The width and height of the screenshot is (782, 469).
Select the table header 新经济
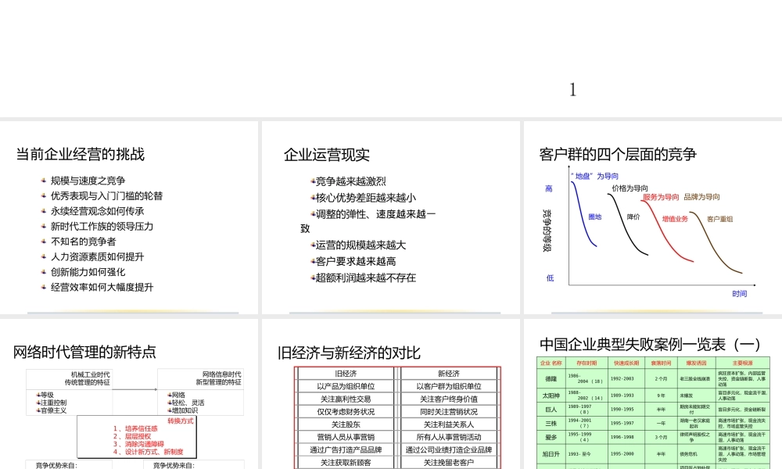pyautogui.click(x=449, y=374)
